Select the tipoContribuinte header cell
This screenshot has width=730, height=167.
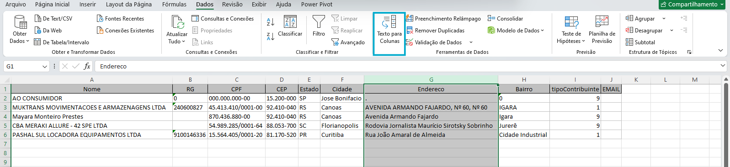pyautogui.click(x=575, y=89)
